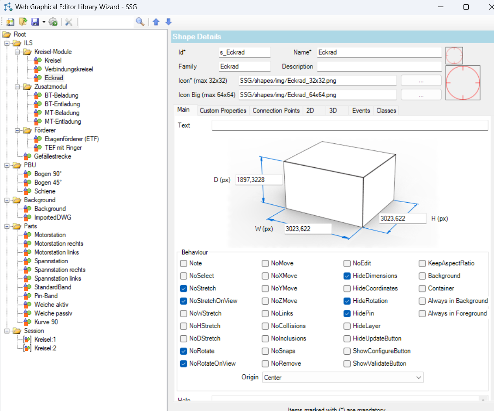Uncheck the HideDimensions checkbox

347,276
